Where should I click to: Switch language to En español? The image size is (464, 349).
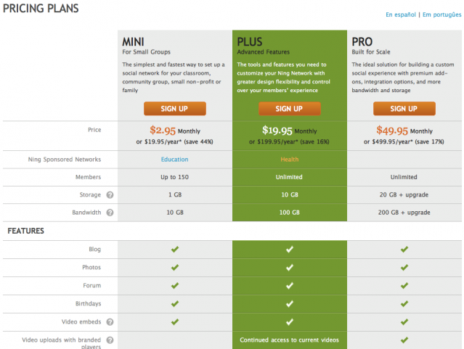tap(401, 15)
